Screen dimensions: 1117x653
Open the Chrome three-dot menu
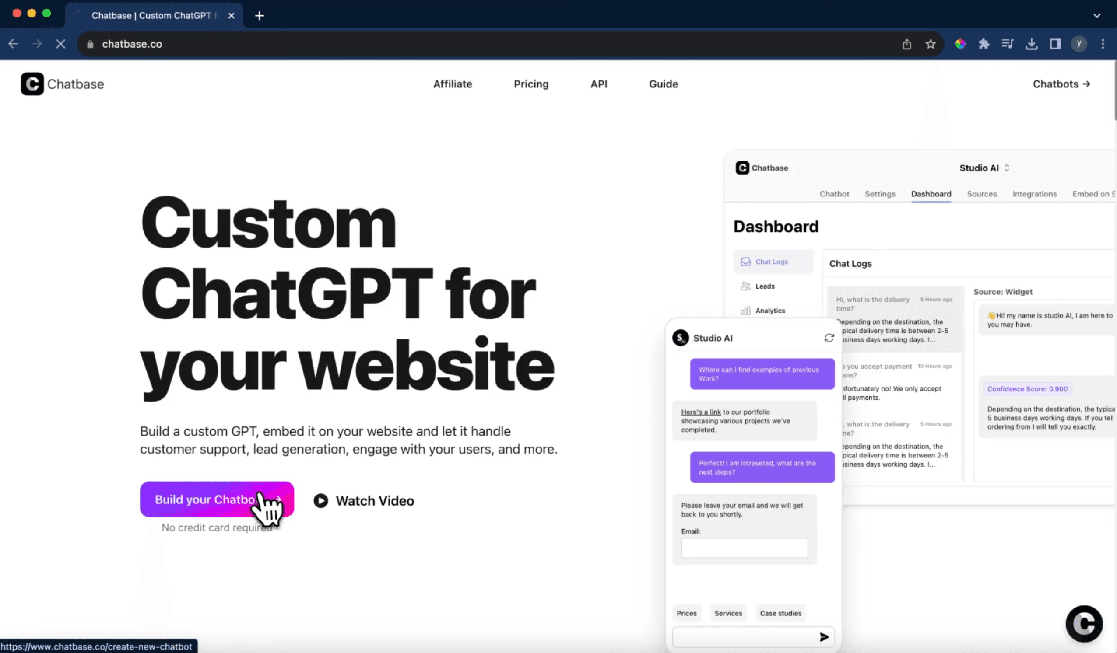pyautogui.click(x=1103, y=44)
